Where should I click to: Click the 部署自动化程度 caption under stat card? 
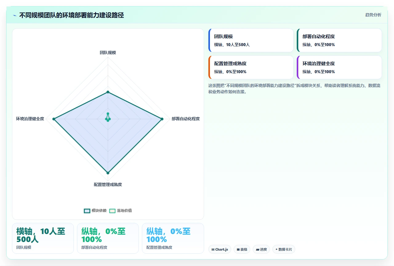(x=94, y=247)
